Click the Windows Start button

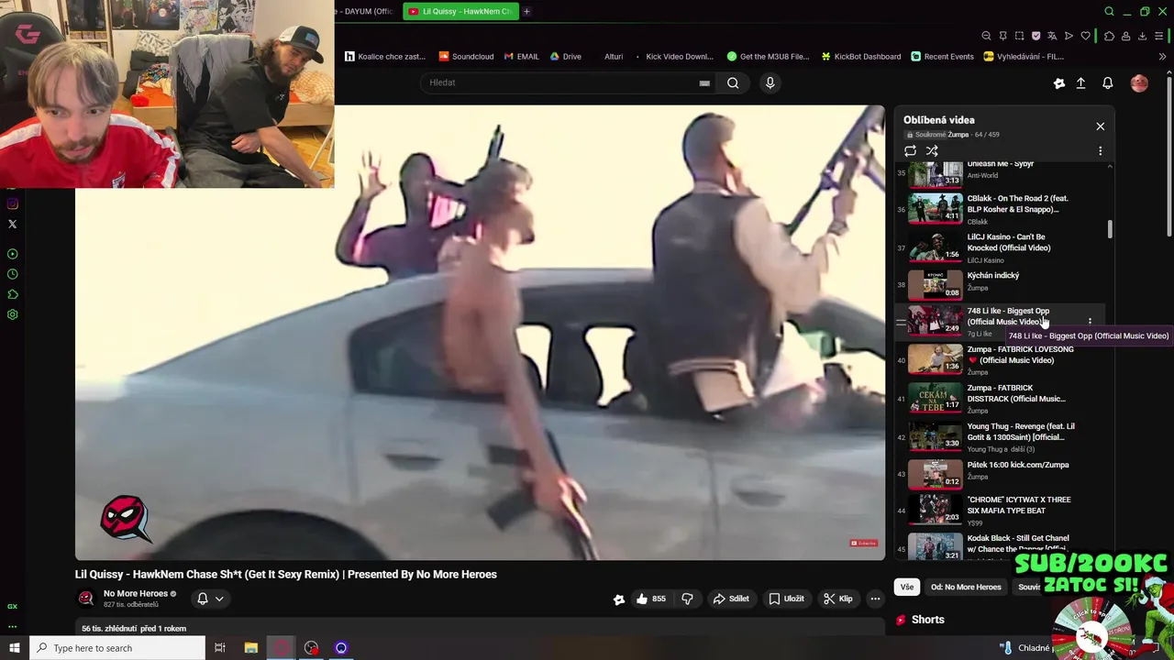click(x=14, y=648)
